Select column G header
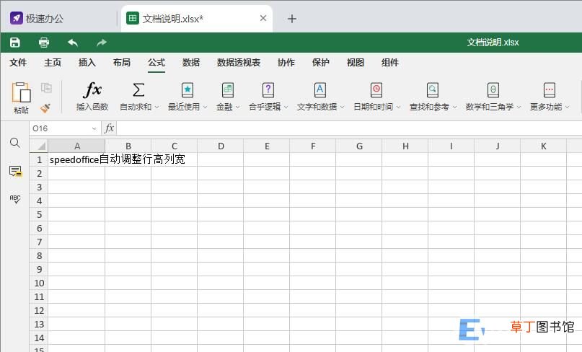 point(359,146)
